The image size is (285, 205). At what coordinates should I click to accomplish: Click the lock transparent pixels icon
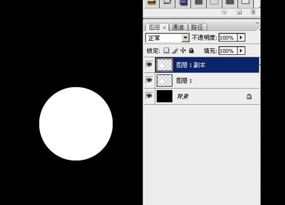(x=166, y=50)
